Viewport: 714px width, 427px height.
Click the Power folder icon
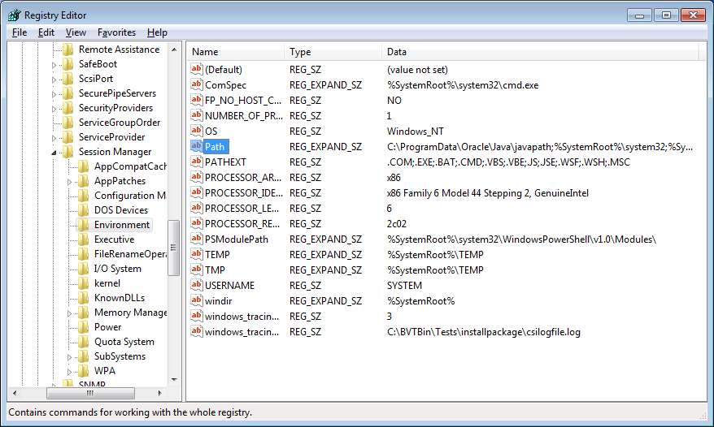[83, 327]
